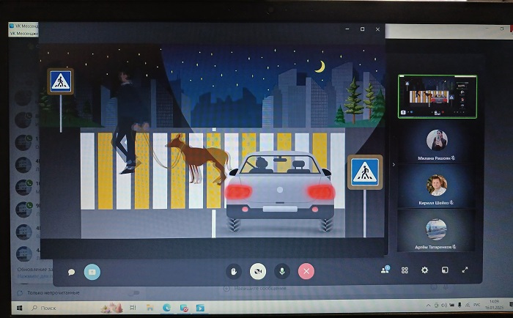The image size is (513, 318).
Task: Select Артём Татаренков participant tile
Action: click(x=436, y=232)
